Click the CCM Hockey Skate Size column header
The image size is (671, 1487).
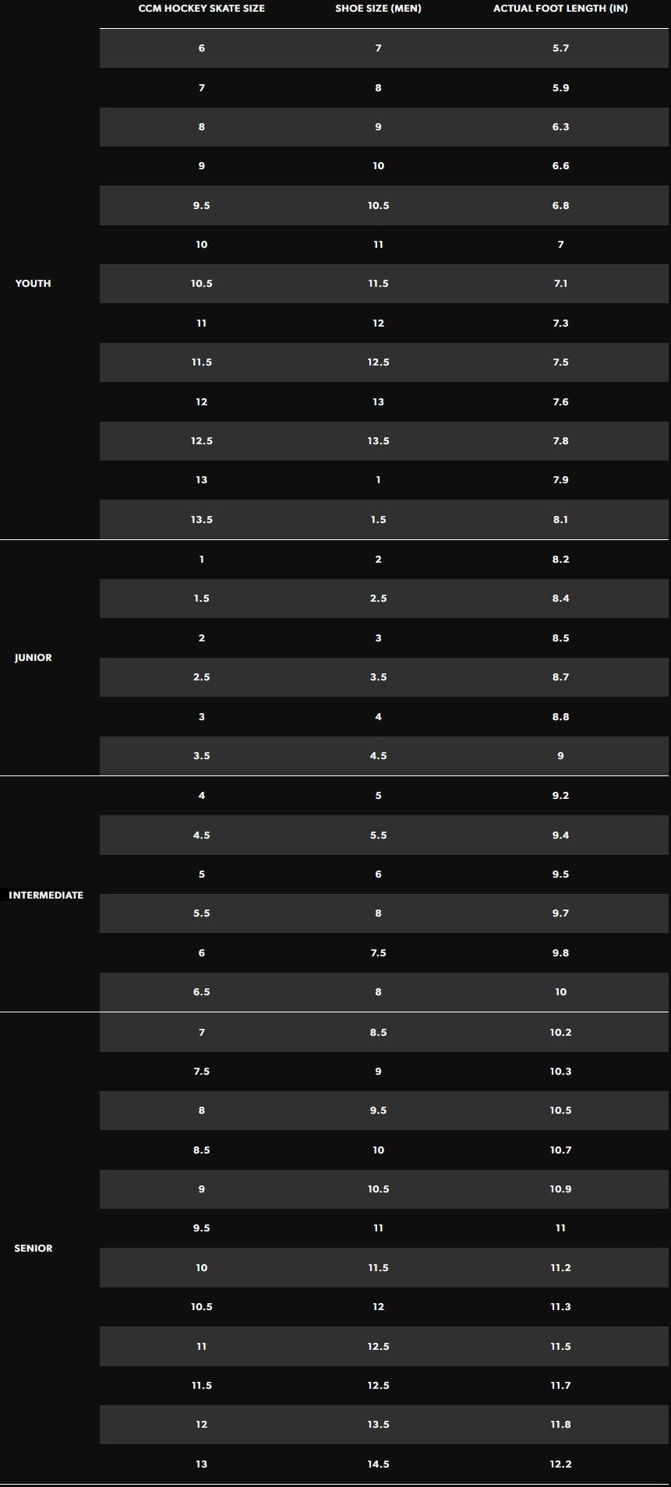[201, 9]
